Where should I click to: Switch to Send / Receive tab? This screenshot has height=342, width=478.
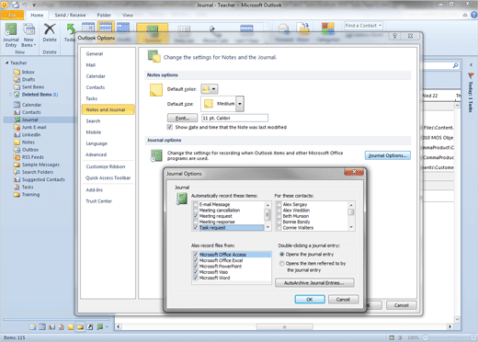tap(70, 15)
